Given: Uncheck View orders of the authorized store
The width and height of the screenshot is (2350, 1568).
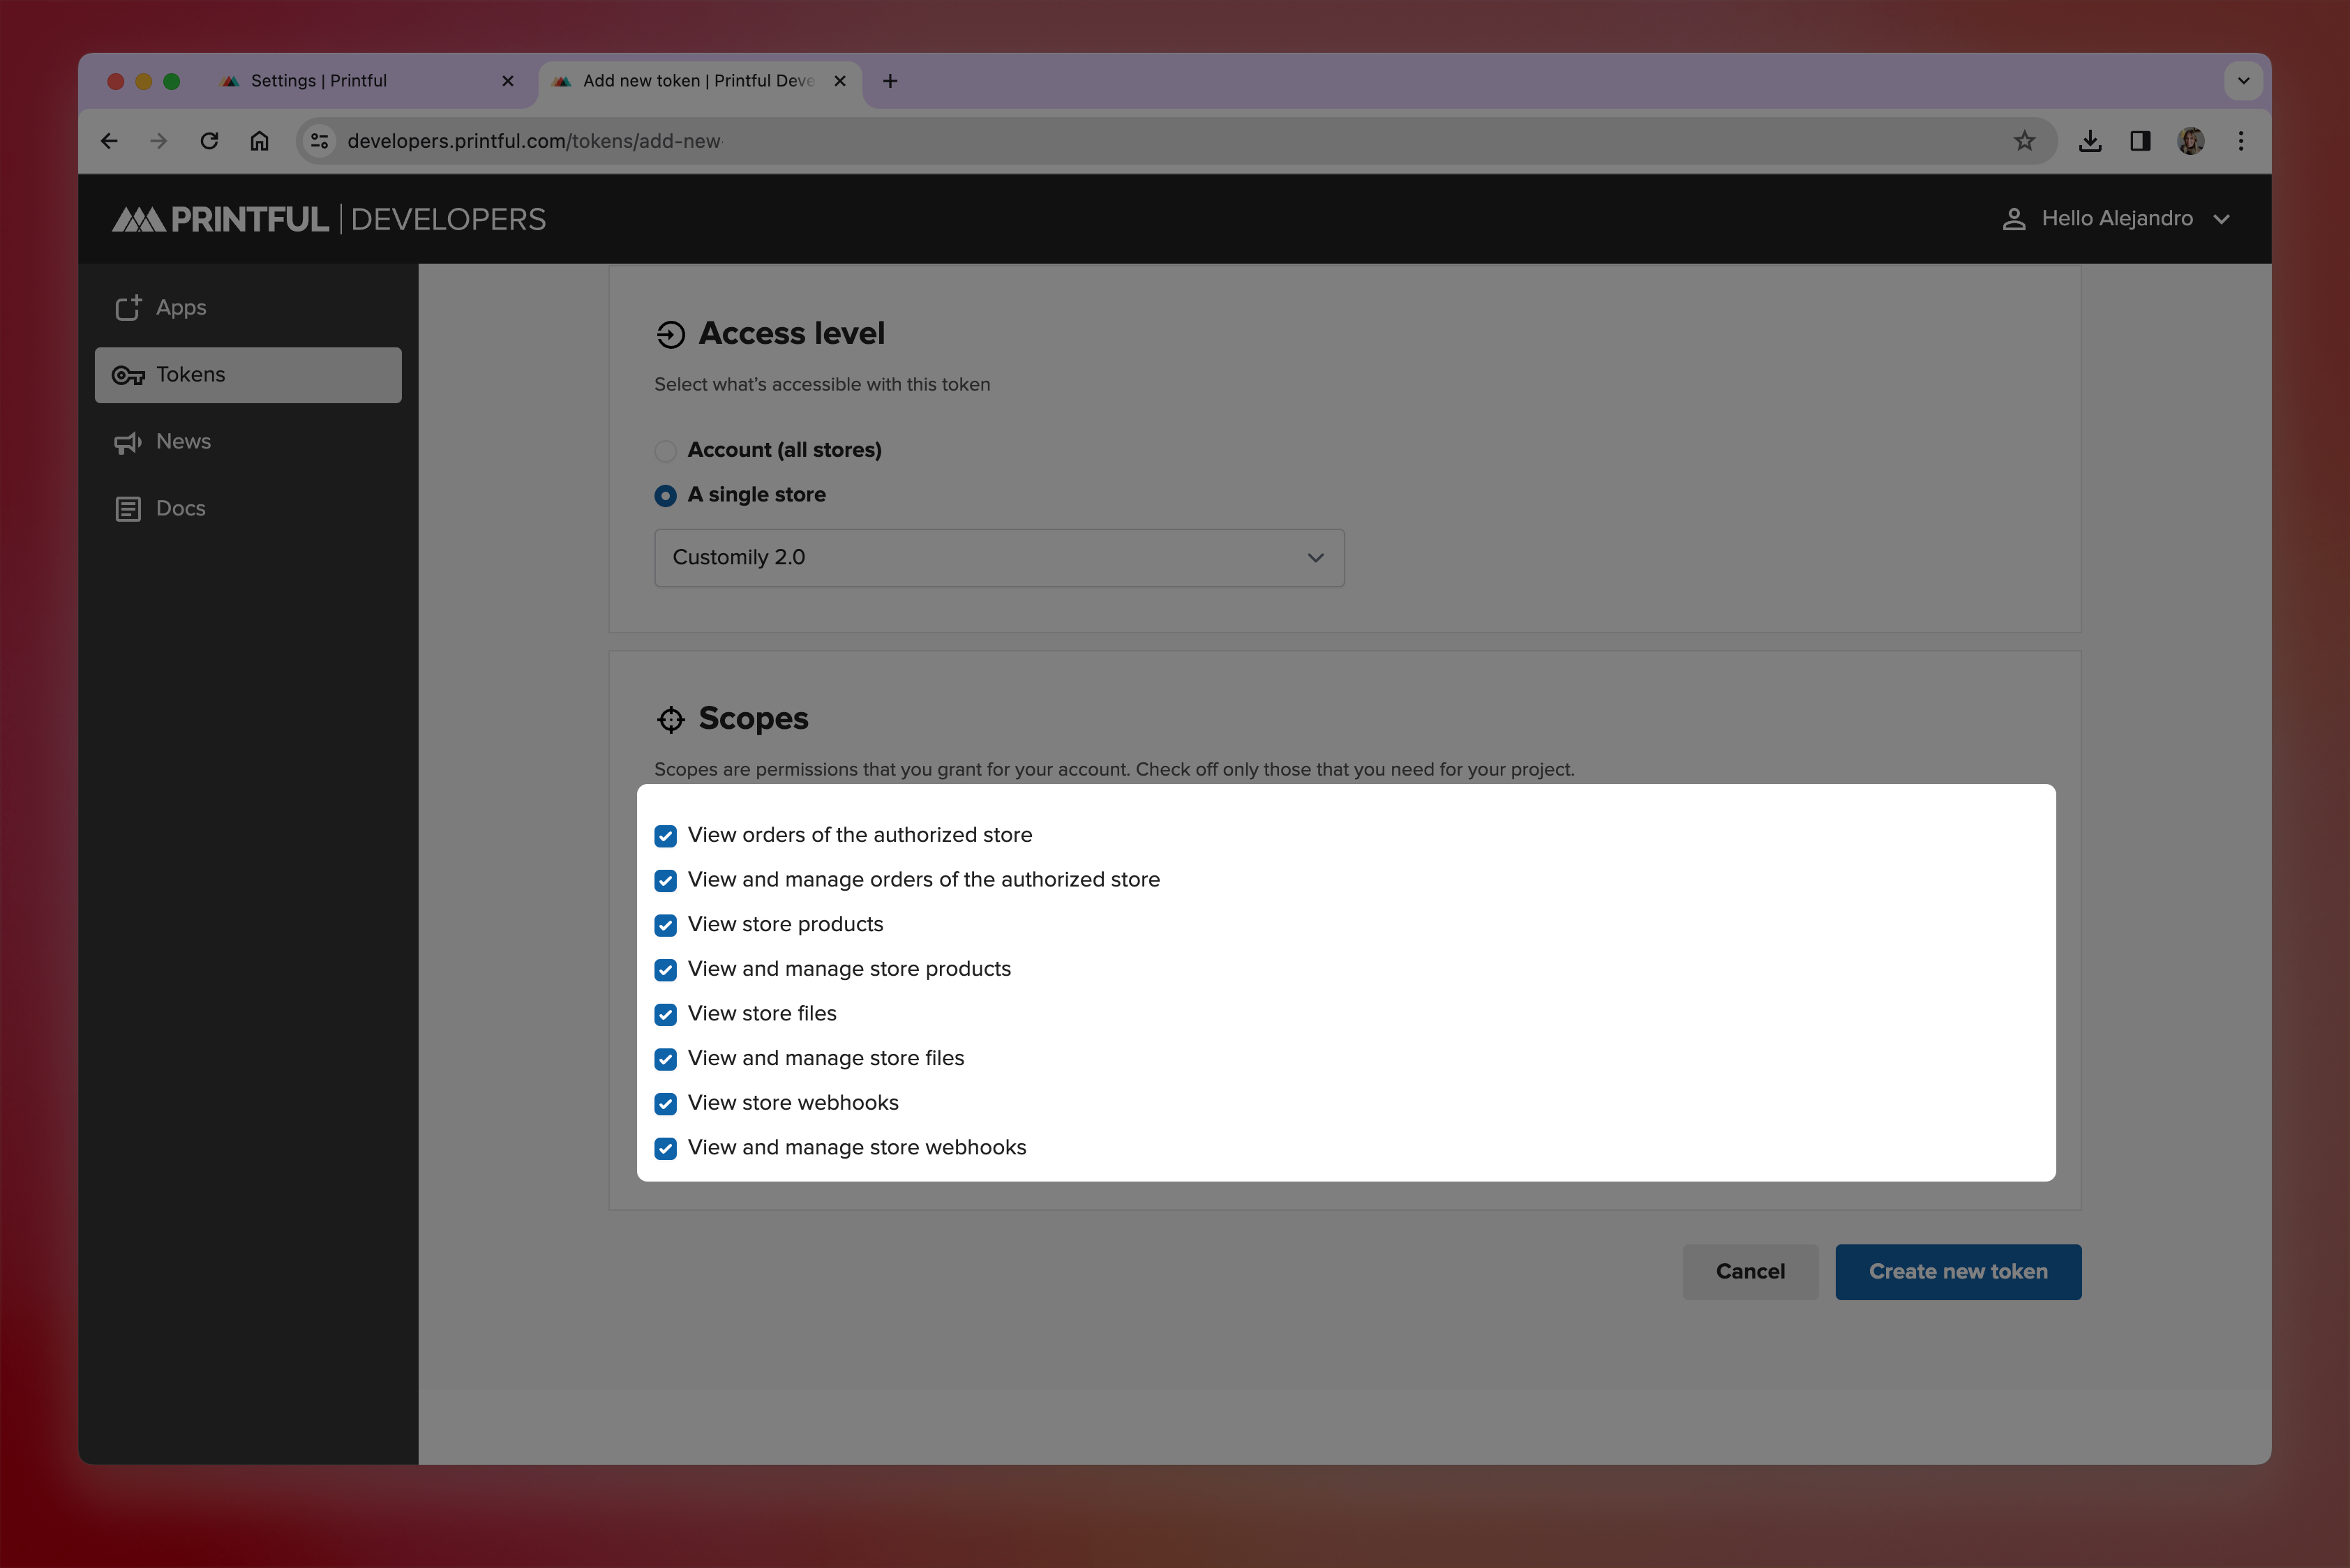Looking at the screenshot, I should pyautogui.click(x=665, y=836).
